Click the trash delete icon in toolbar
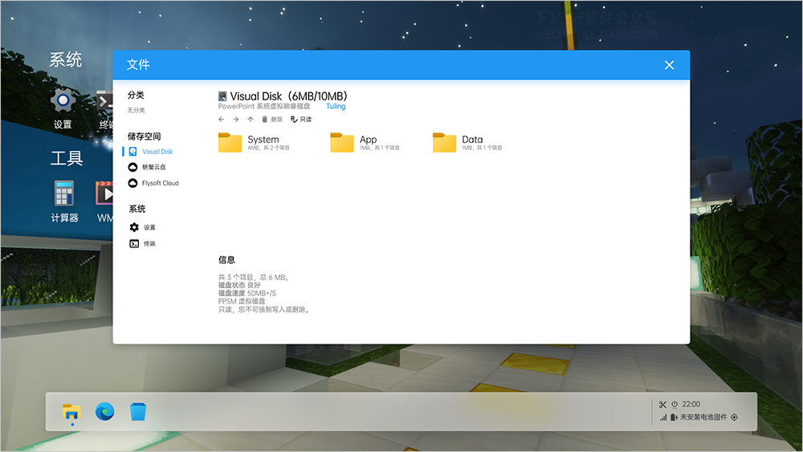The height and width of the screenshot is (452, 803). click(265, 120)
